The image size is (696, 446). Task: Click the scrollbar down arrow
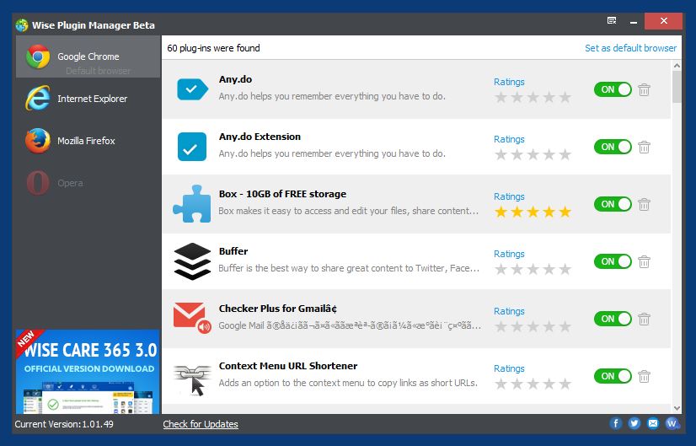[677, 408]
